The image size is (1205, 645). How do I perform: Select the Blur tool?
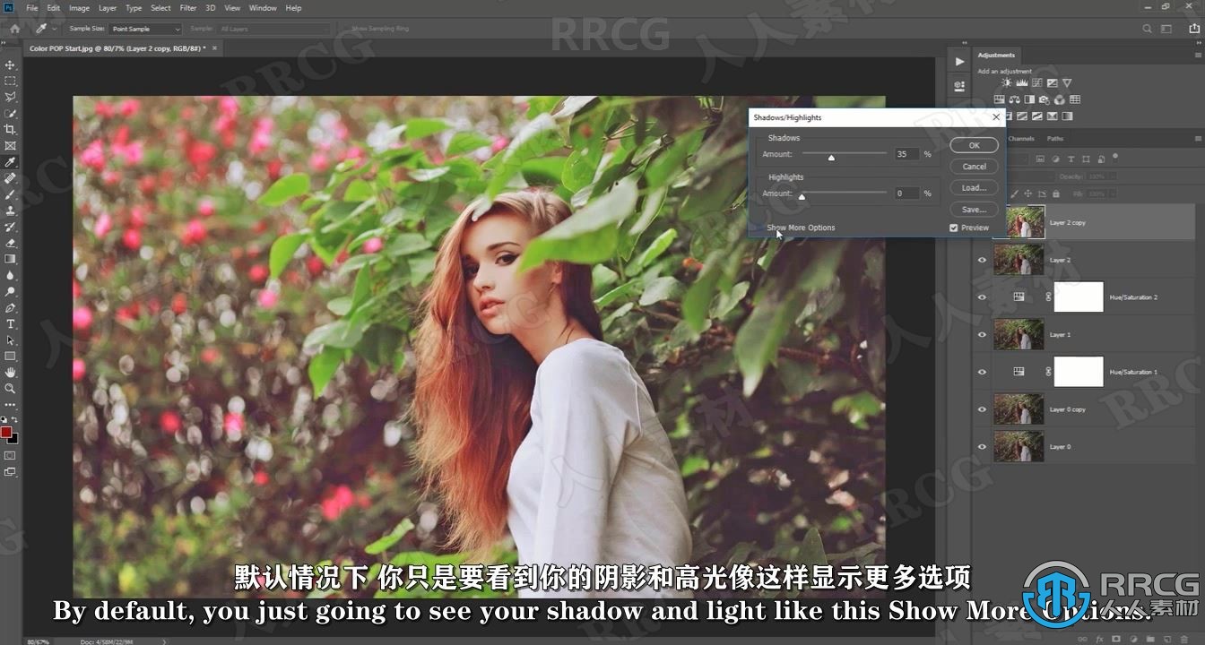click(11, 275)
